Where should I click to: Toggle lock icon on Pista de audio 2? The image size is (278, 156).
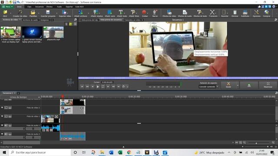(10, 134)
